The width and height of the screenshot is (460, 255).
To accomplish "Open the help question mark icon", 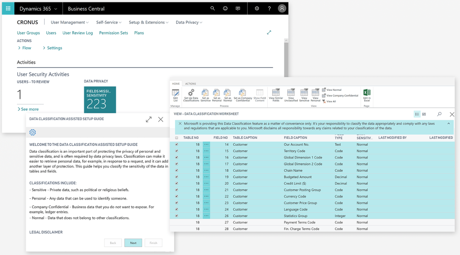I will point(270,8).
